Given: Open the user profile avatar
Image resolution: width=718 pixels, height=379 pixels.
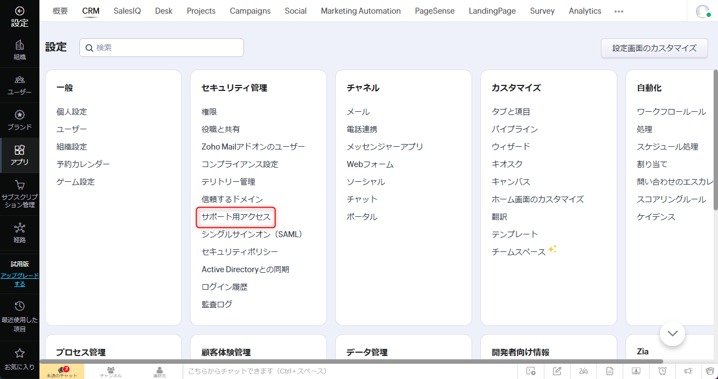Looking at the screenshot, I should [x=702, y=11].
